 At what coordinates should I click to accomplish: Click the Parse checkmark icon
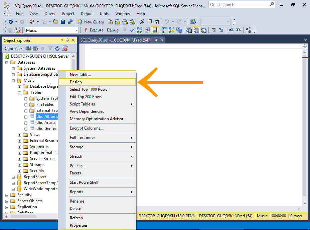pos(132,30)
